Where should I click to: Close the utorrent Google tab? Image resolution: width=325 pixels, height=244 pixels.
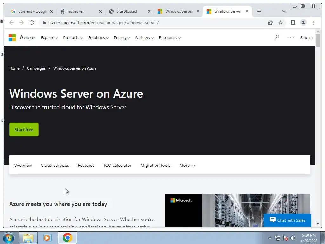point(51,11)
